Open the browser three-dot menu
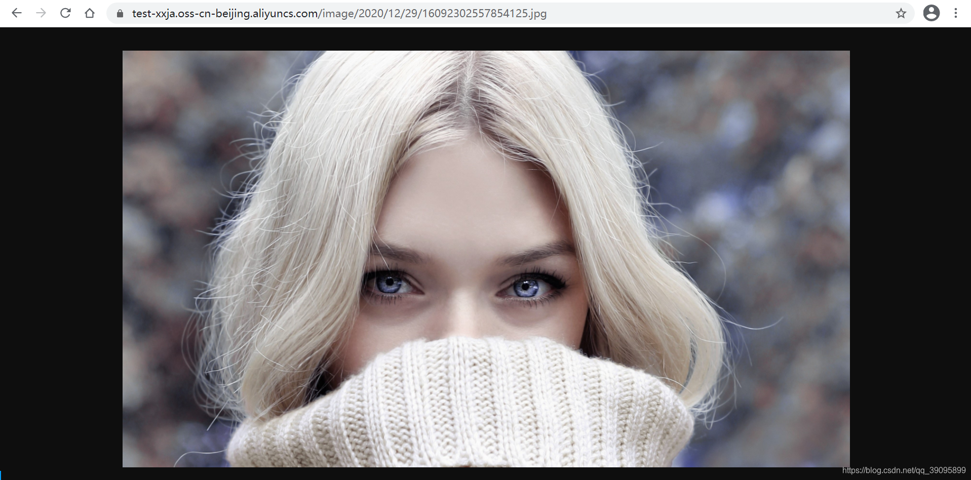Screen dimensions: 971x480 [x=955, y=13]
